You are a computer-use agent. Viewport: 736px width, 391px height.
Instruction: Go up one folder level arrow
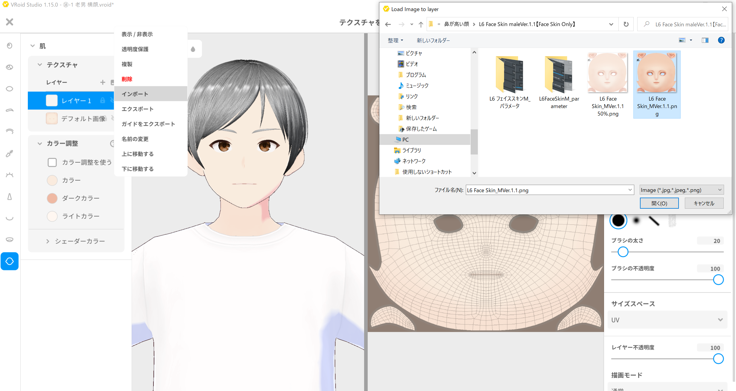point(421,24)
